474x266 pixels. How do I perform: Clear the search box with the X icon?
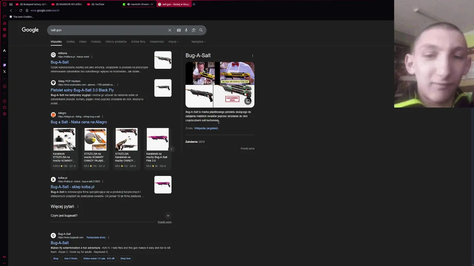pos(170,30)
